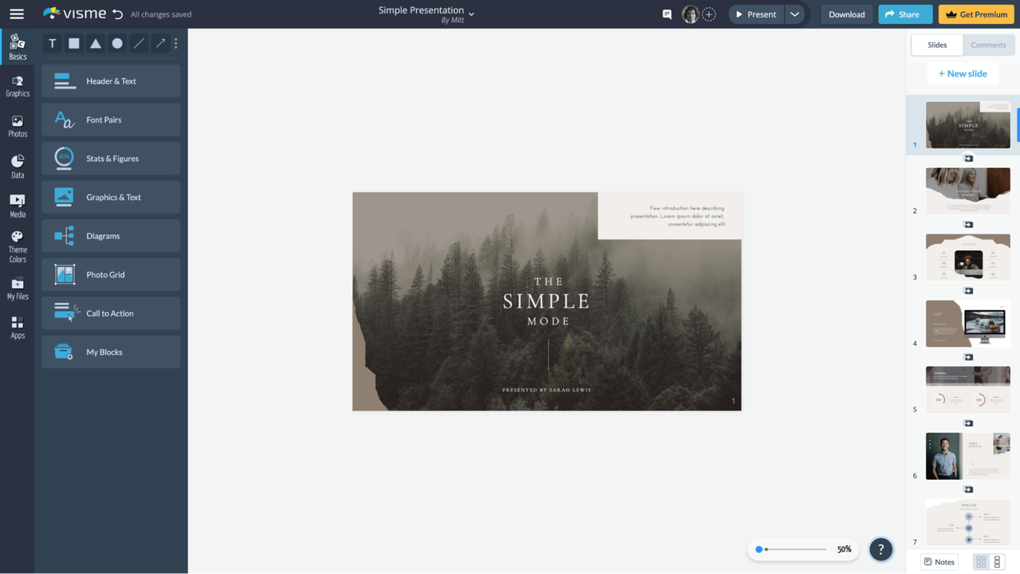Open the Basics sidebar panel
1020x574 pixels.
pyautogui.click(x=18, y=48)
